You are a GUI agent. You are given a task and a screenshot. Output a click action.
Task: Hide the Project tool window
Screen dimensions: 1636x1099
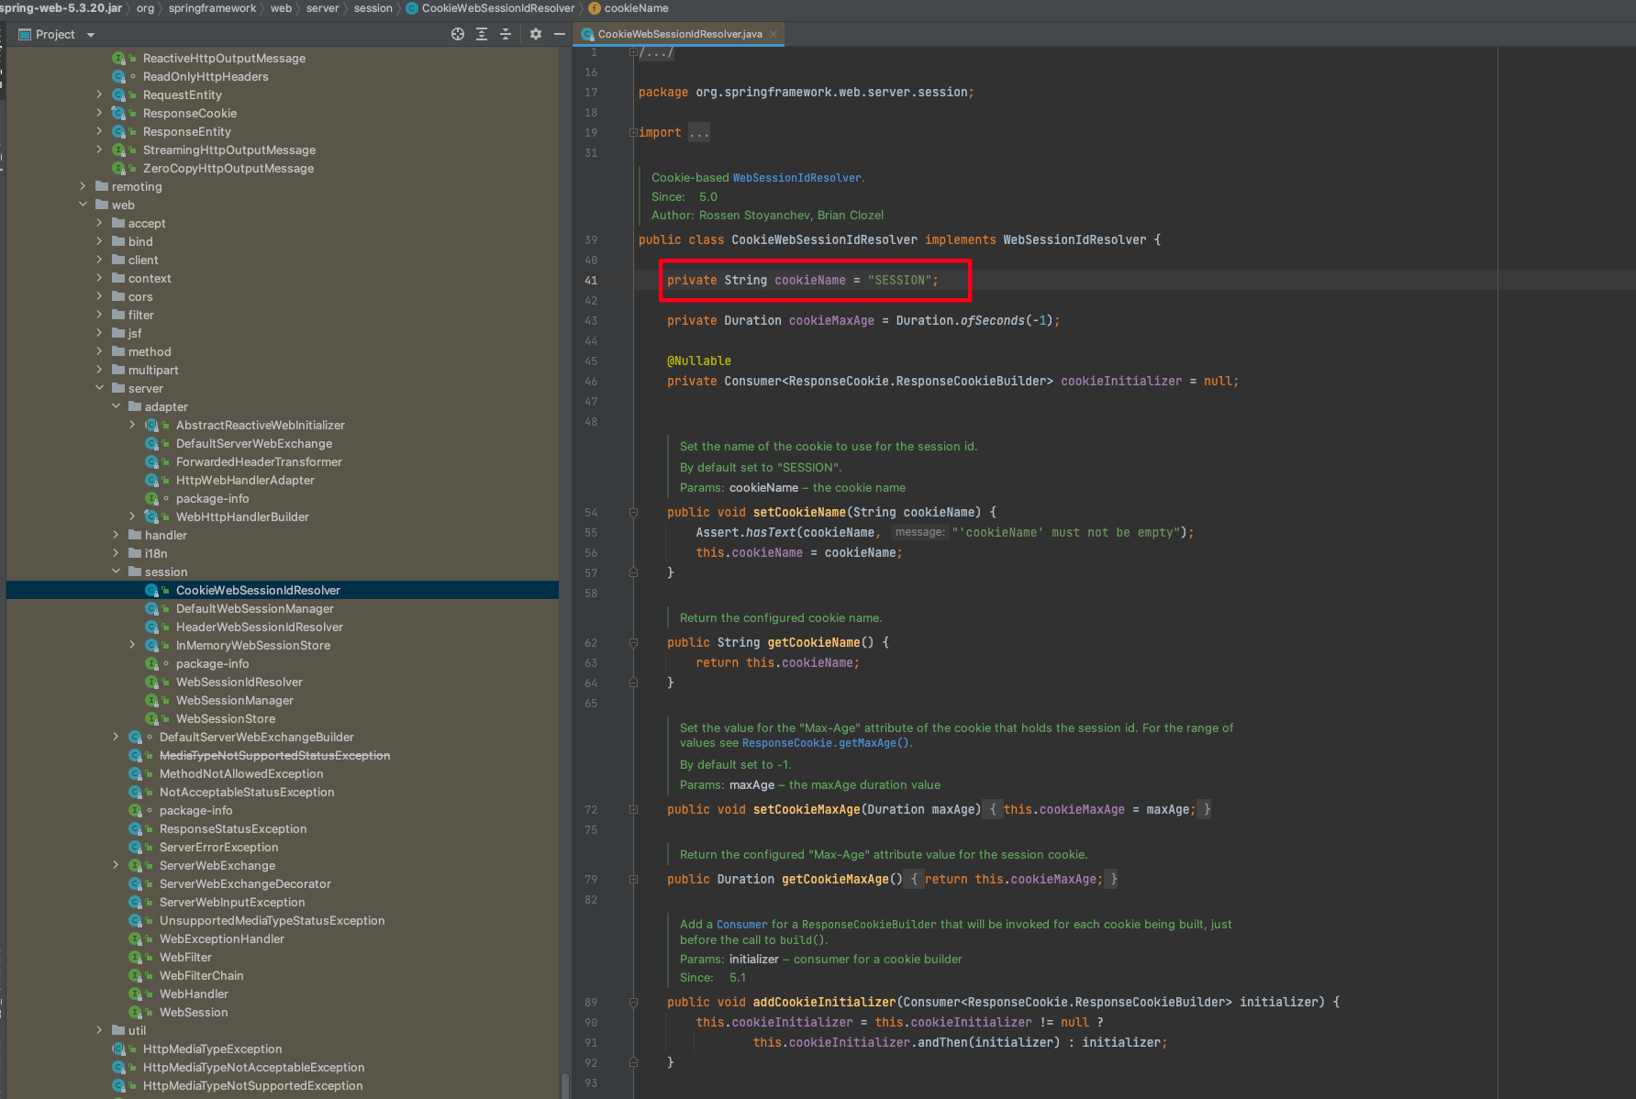560,34
